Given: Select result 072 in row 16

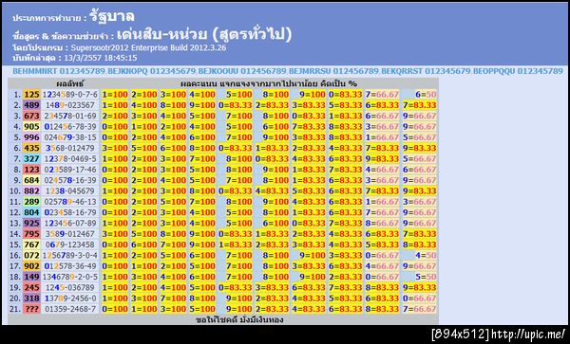Looking at the screenshot, I should [31, 255].
